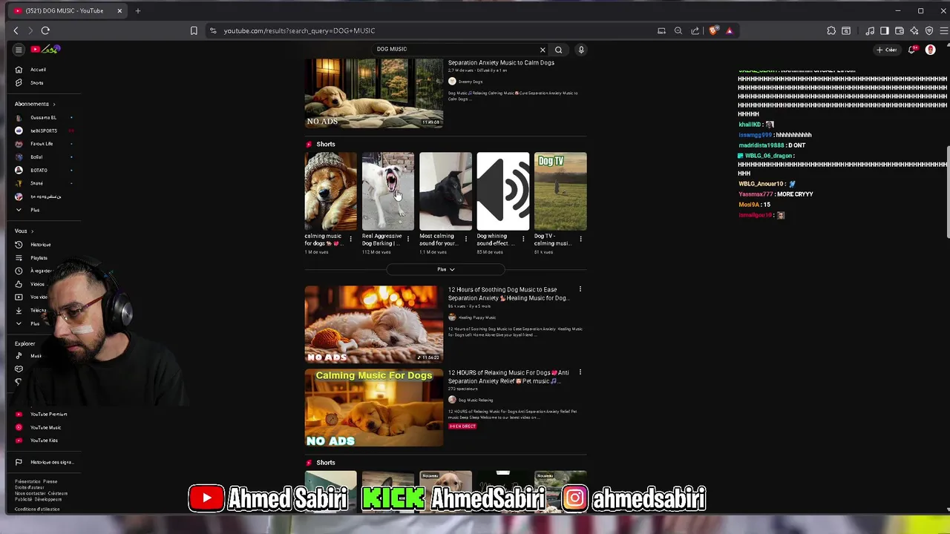Open Dog TV calming music short
The width and height of the screenshot is (950, 534).
(x=560, y=191)
